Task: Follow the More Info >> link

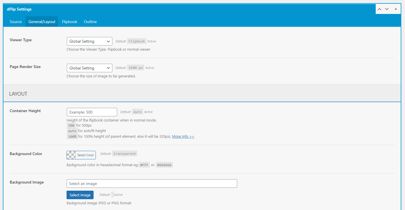Action: (x=183, y=137)
